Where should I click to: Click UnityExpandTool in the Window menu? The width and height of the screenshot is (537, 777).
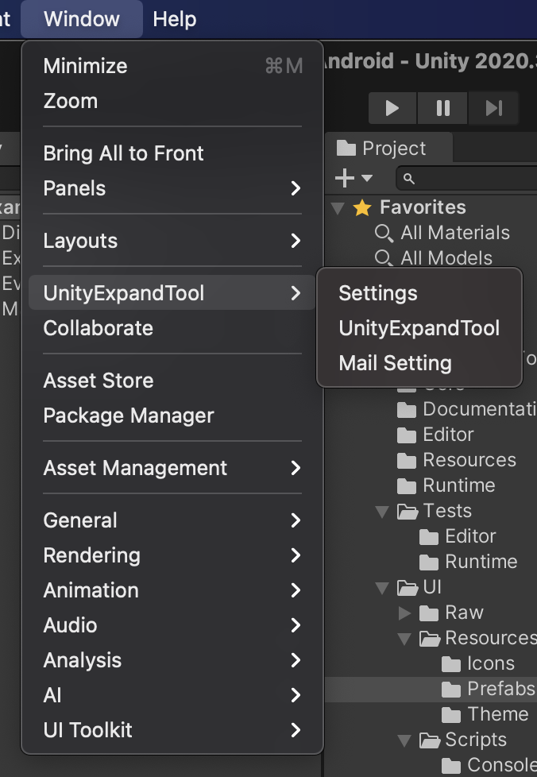(x=172, y=293)
